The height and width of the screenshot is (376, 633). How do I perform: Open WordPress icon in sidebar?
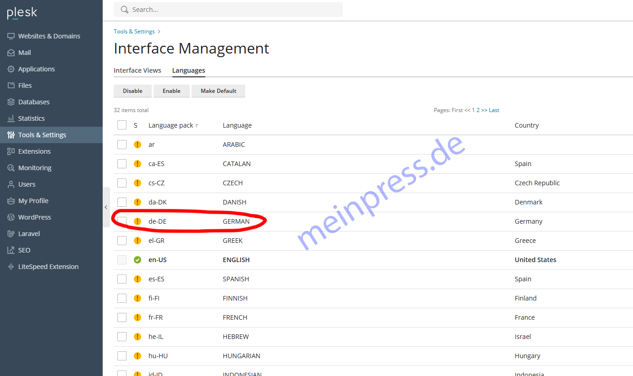tap(11, 217)
